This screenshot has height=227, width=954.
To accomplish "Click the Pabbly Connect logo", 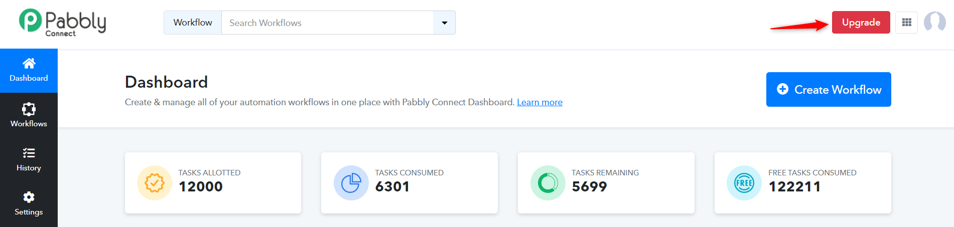I will pyautogui.click(x=62, y=23).
